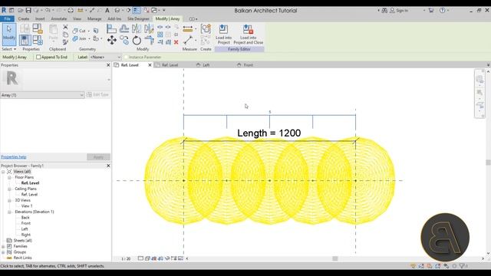This screenshot has width=491, height=276.
Task: Click the Save icon in quick access
Action: [x=28, y=10]
